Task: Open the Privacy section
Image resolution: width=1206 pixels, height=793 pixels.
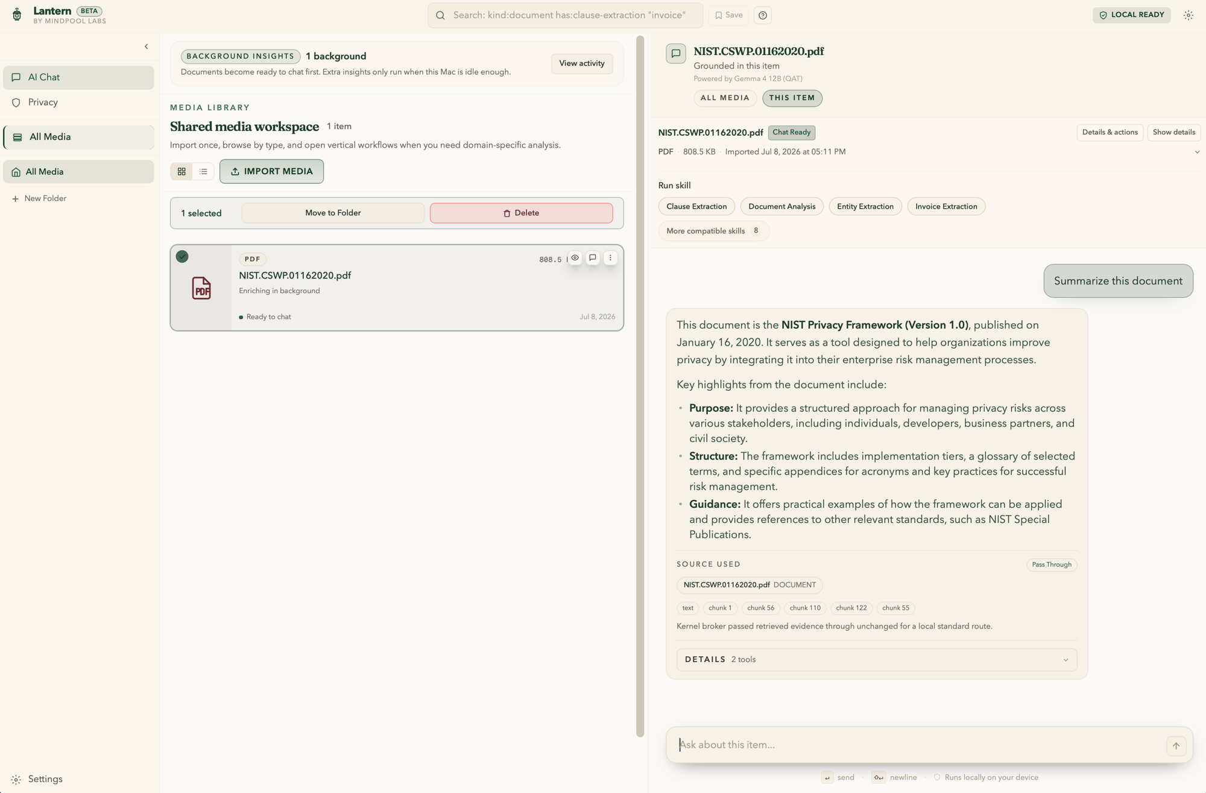Action: point(78,103)
